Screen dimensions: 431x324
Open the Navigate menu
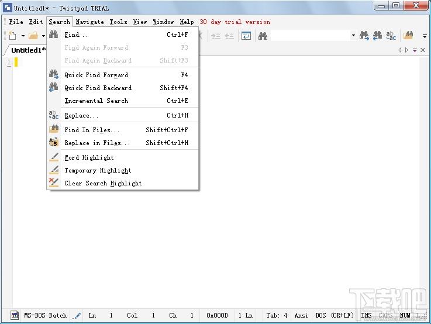point(90,22)
